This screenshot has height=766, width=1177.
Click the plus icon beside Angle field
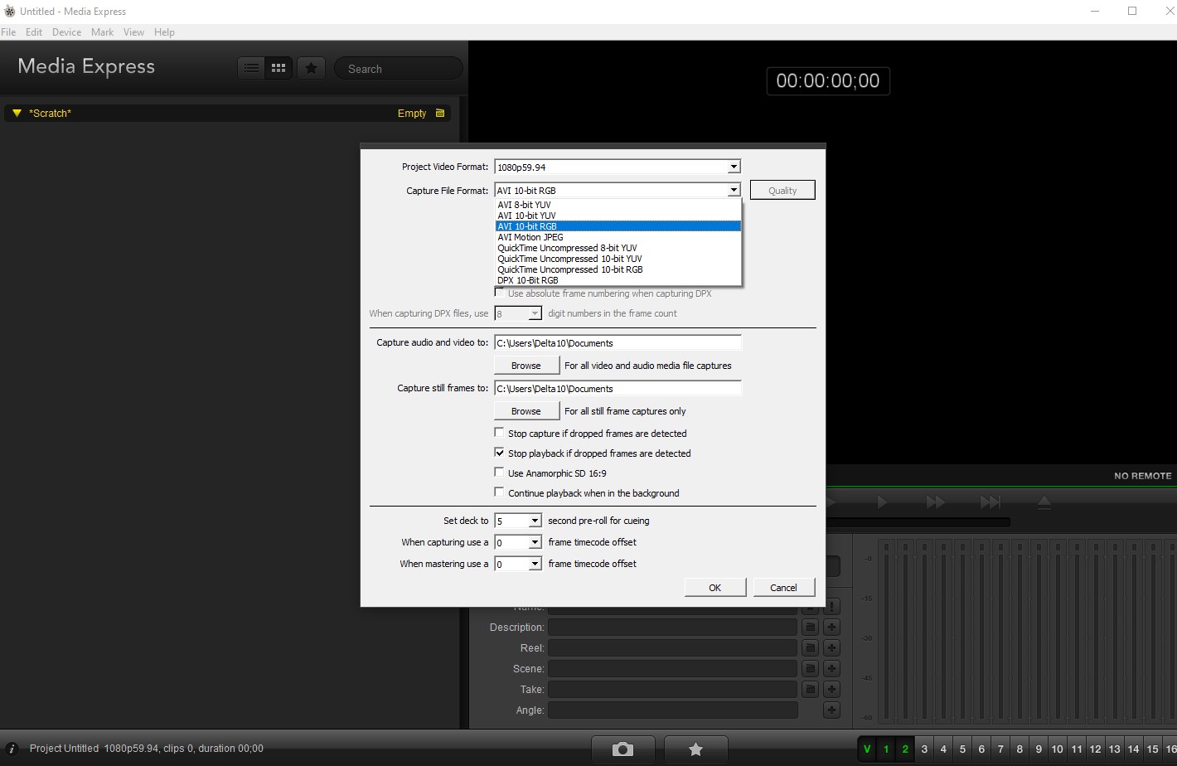coord(831,710)
